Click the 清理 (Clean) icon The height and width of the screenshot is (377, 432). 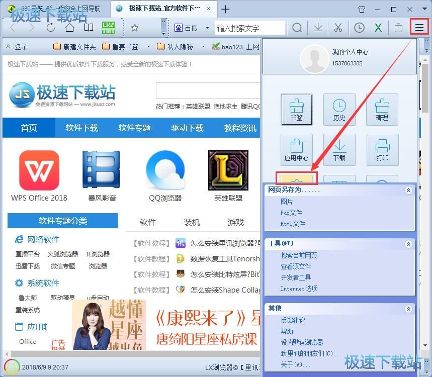coord(382,110)
